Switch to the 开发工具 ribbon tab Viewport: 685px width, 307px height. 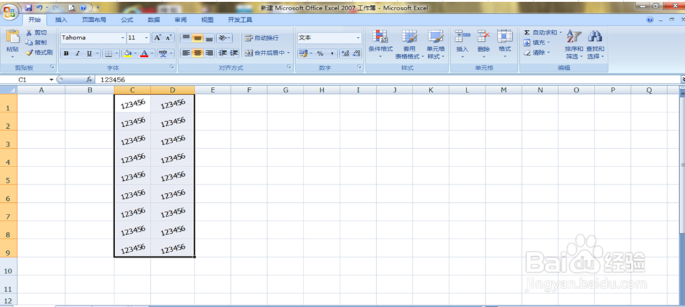[x=240, y=20]
